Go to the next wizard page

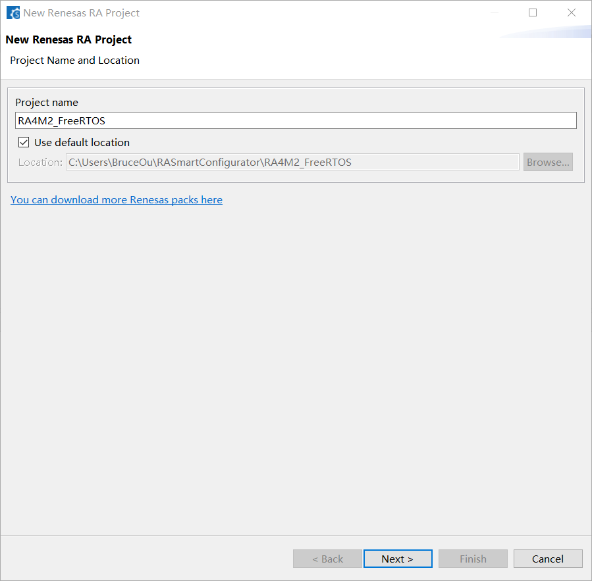[x=398, y=559]
